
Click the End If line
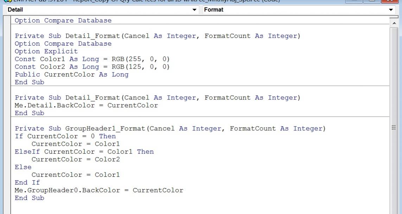(27, 183)
